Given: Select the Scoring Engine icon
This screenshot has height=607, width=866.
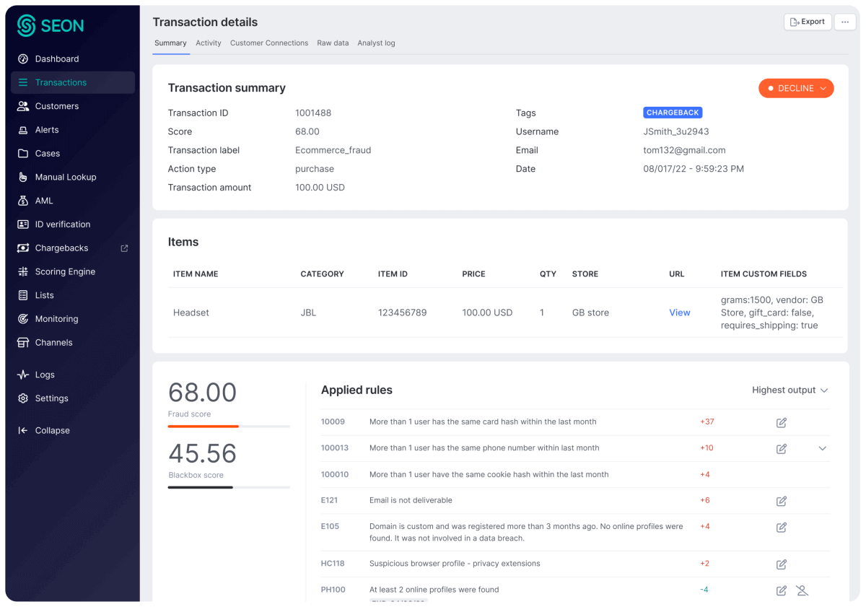Looking at the screenshot, I should (23, 272).
